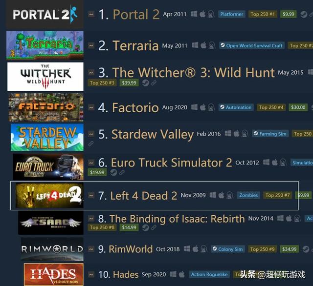Click the $30.00 price badge for Factorio
Viewport: 313px width, 286px height.
298,107
